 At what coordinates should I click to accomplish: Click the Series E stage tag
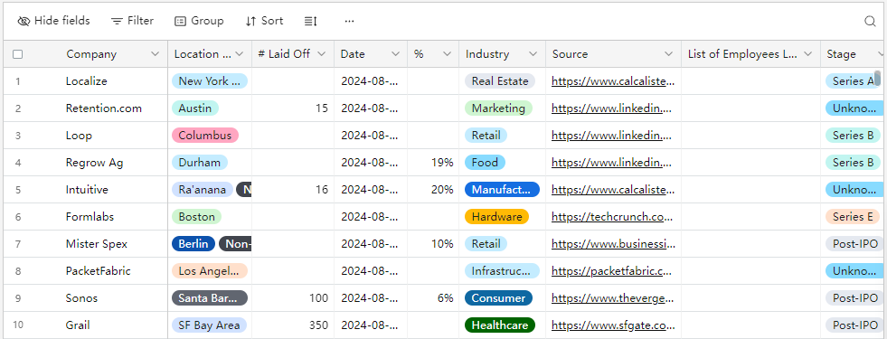[853, 217]
